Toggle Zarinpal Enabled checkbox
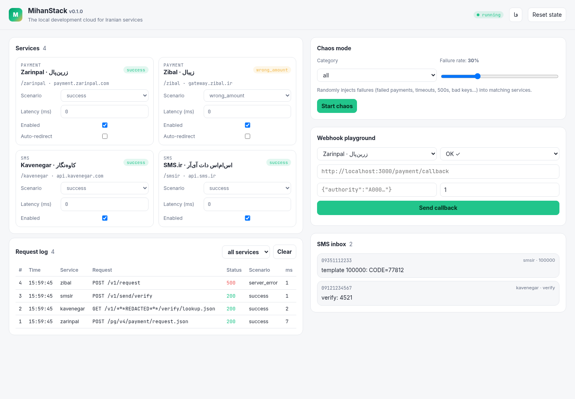575x399 pixels. [105, 125]
